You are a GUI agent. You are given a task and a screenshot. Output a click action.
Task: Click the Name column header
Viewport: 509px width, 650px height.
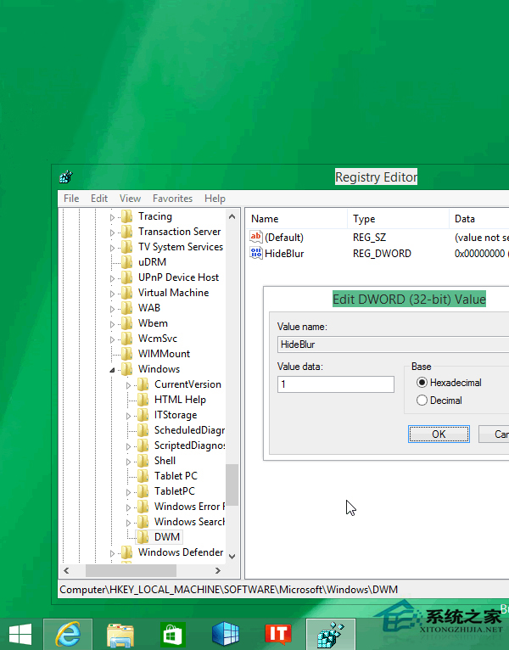[x=265, y=219]
